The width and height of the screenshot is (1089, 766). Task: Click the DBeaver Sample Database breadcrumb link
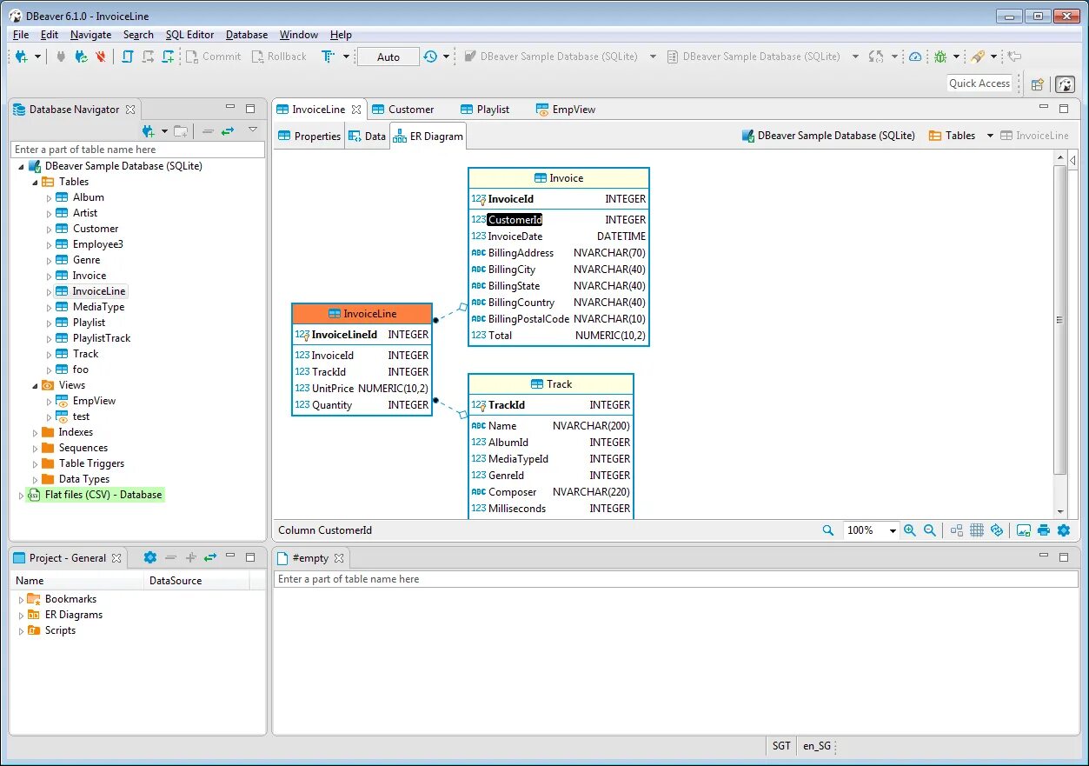[828, 136]
